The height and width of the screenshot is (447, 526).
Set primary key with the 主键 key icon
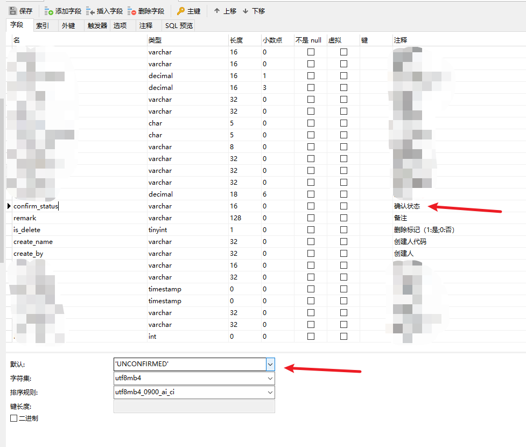click(181, 11)
